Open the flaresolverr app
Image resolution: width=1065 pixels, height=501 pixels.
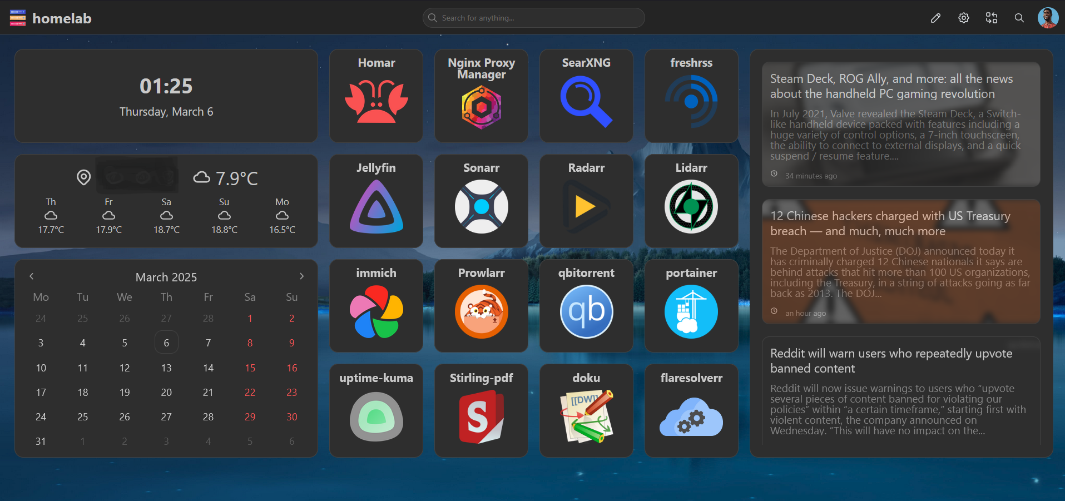(x=691, y=411)
